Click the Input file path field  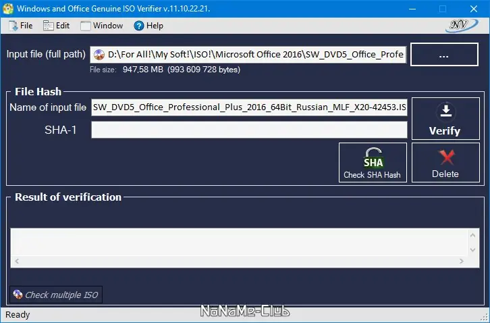point(248,55)
